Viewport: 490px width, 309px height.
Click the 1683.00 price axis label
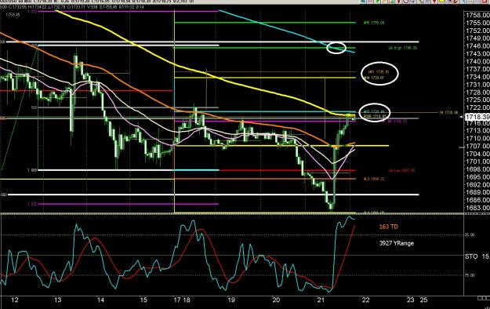477,208
